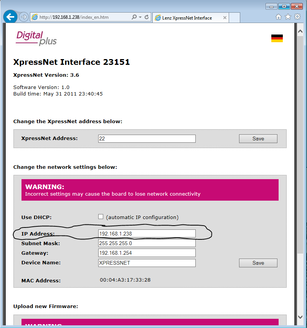Image resolution: width=307 pixels, height=328 pixels.
Task: Switch language using the German flag
Action: pos(277,38)
